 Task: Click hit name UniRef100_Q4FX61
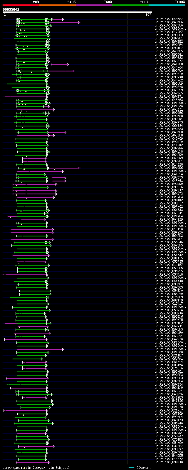pyautogui.click(x=169, y=181)
